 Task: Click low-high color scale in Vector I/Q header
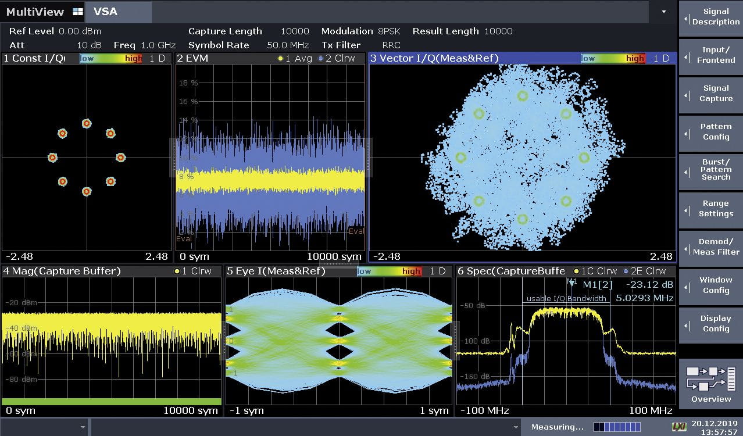point(613,58)
